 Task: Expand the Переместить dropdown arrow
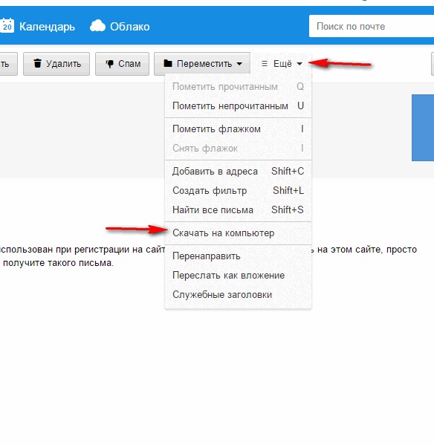(x=239, y=64)
